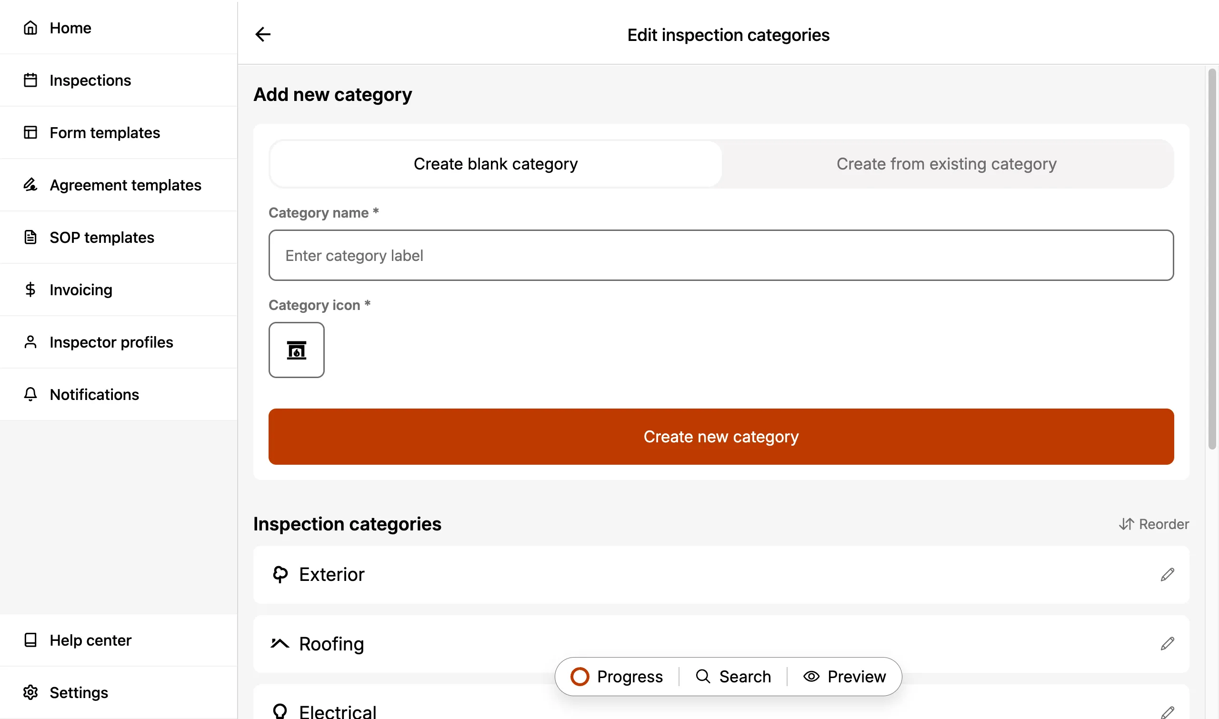Screen dimensions: 1219x719
Task: Go back using the arrow icon
Action: [263, 34]
